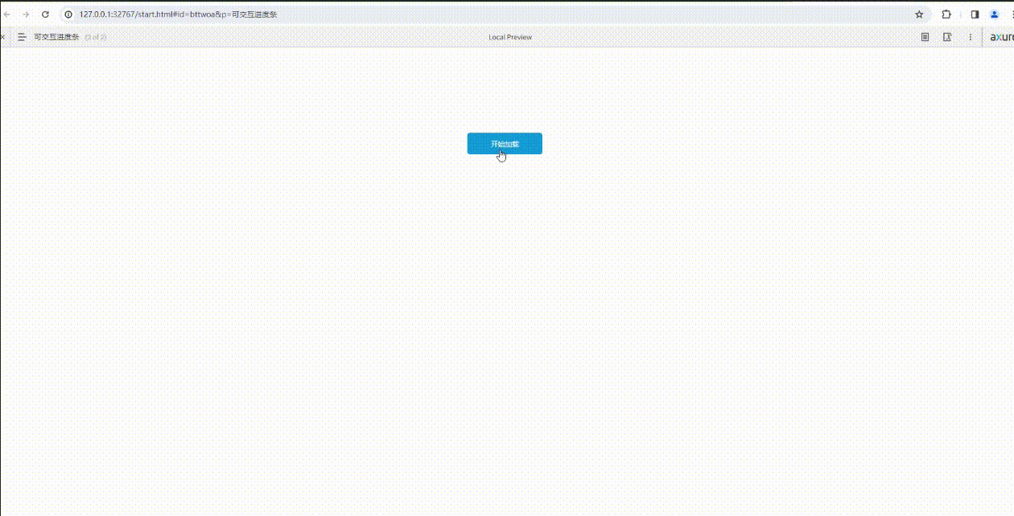Reload the current page
1014x516 pixels.
[x=45, y=14]
